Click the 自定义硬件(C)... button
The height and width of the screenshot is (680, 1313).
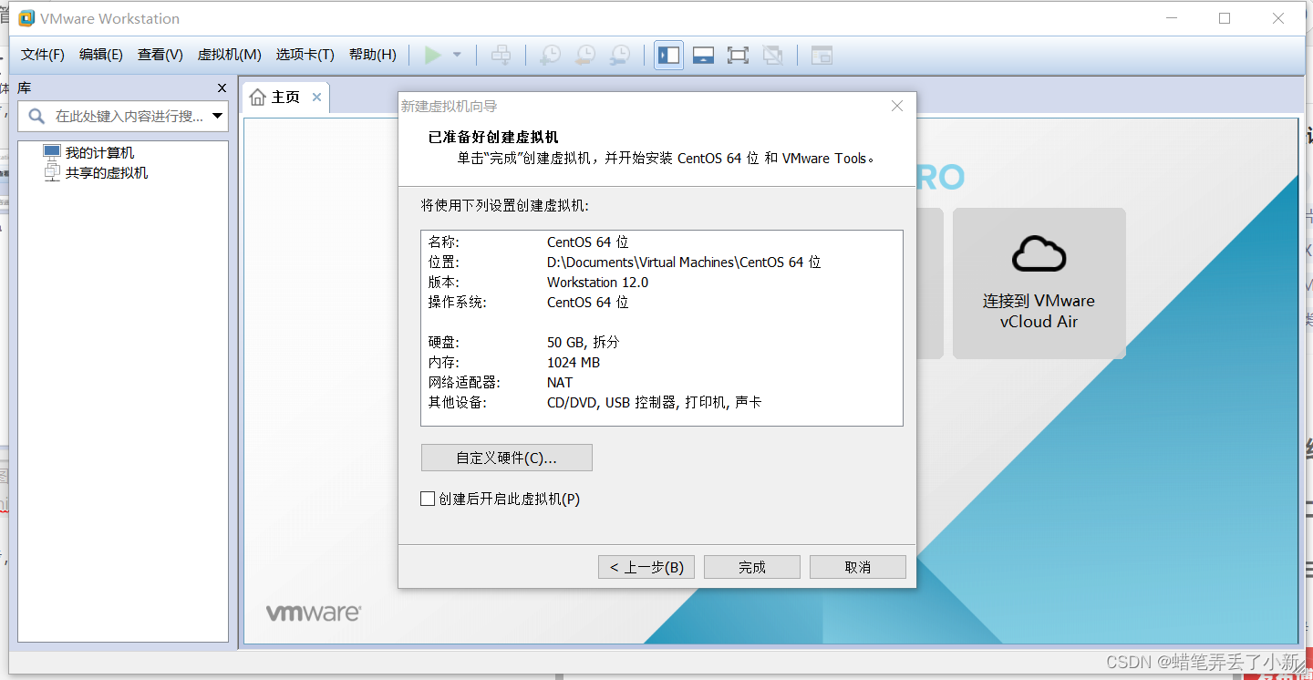(507, 458)
